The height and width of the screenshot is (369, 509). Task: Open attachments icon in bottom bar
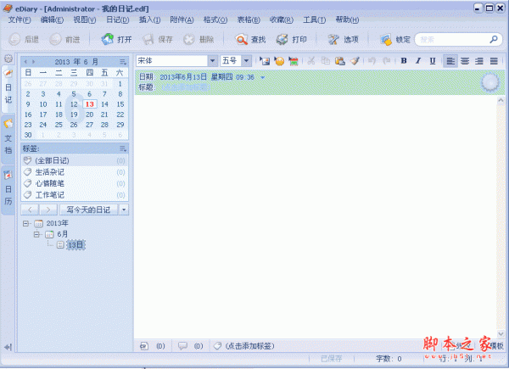tap(144, 346)
